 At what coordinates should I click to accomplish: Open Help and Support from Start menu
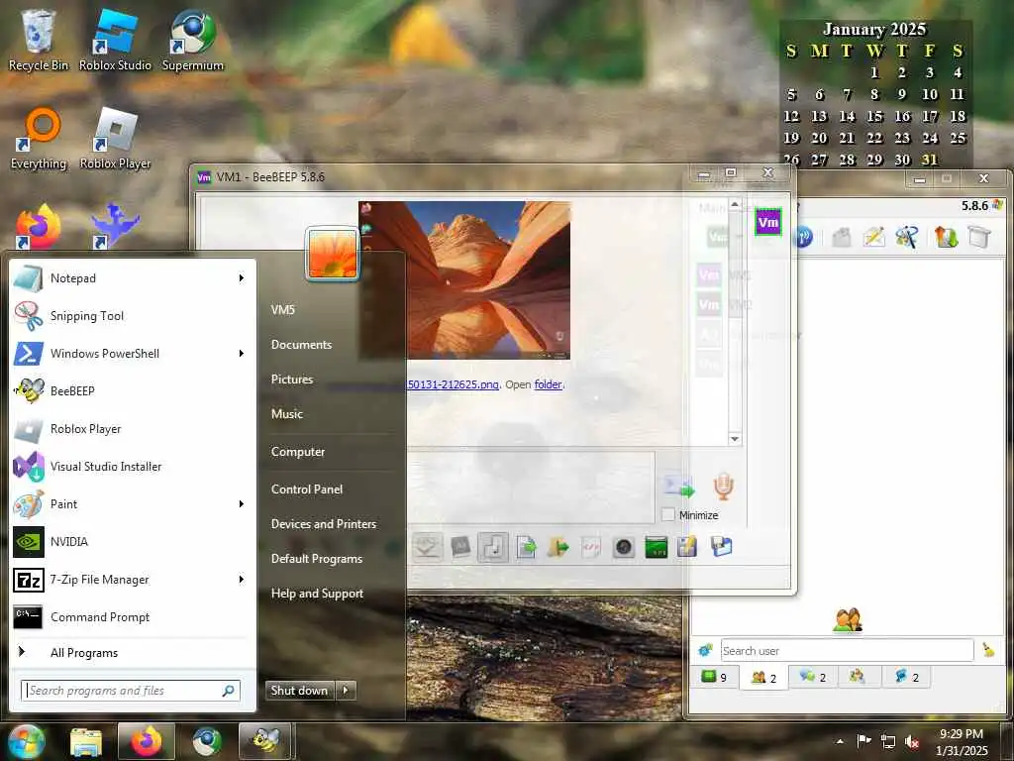pos(317,594)
